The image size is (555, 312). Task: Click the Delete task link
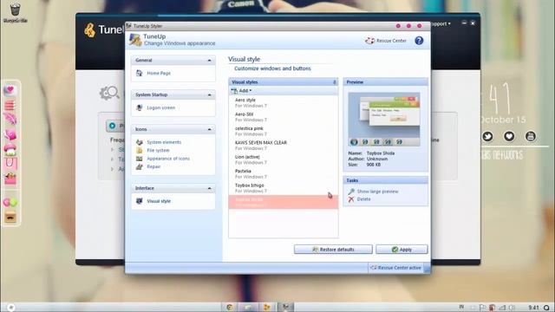click(363, 199)
